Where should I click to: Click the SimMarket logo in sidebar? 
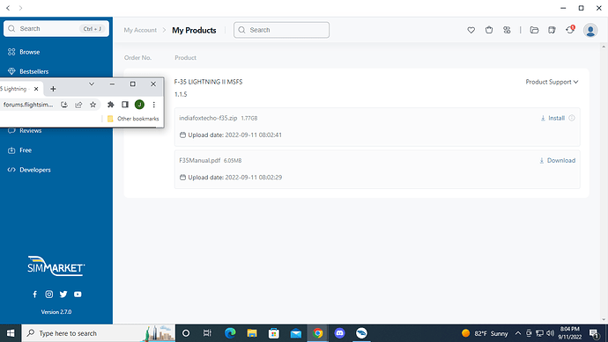56,266
